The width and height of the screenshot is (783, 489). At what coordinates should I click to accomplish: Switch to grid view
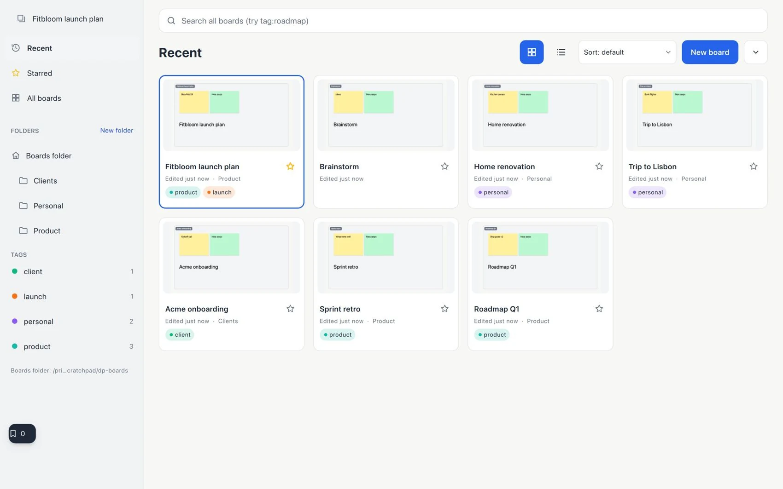tap(532, 52)
